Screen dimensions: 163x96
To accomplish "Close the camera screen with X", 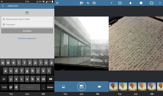I will click(57, 3).
